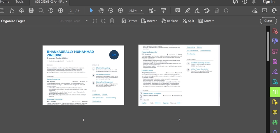Close the 8D305D6E document tab
This screenshot has width=280, height=133.
click(66, 2)
